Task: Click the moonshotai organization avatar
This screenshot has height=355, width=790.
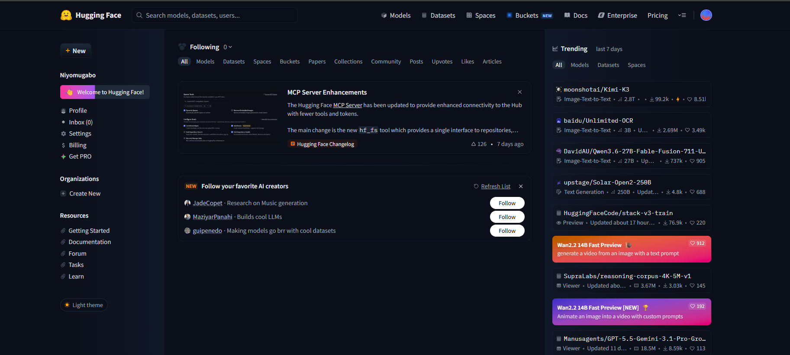Action: pos(559,89)
